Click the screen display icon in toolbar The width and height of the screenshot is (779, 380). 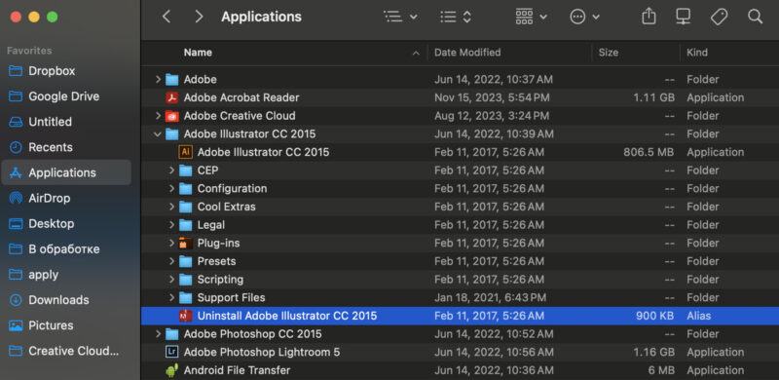pyautogui.click(x=684, y=17)
